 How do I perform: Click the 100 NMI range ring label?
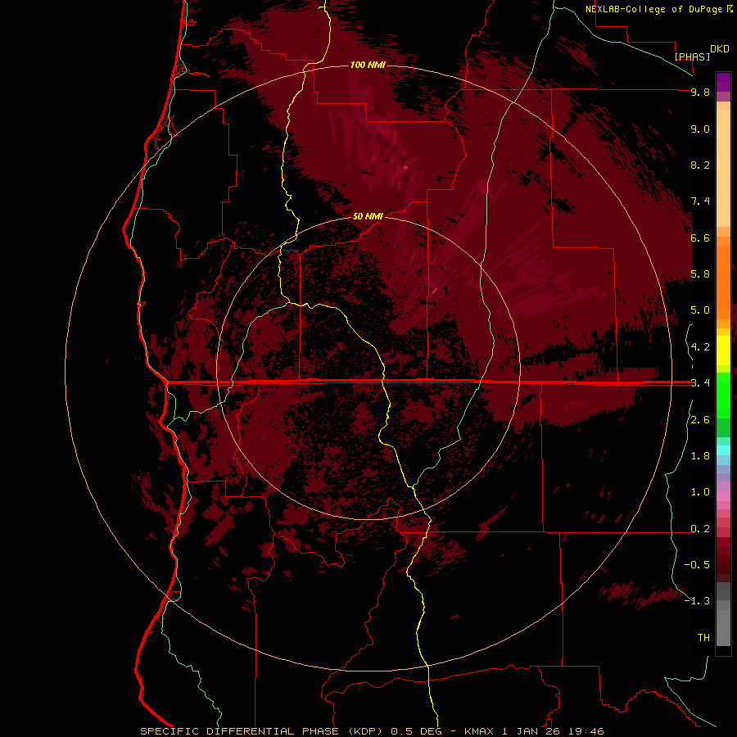368,65
